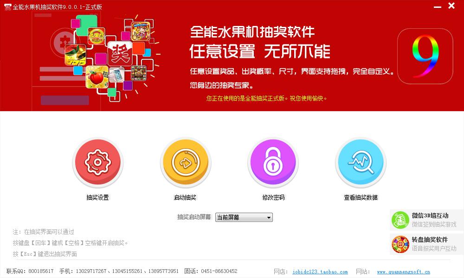The height and width of the screenshot is (278, 464).
Task: Click the app icon in title bar
Action: tap(7, 7)
